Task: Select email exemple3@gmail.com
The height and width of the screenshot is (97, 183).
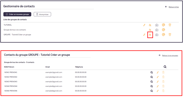Action: (54, 81)
